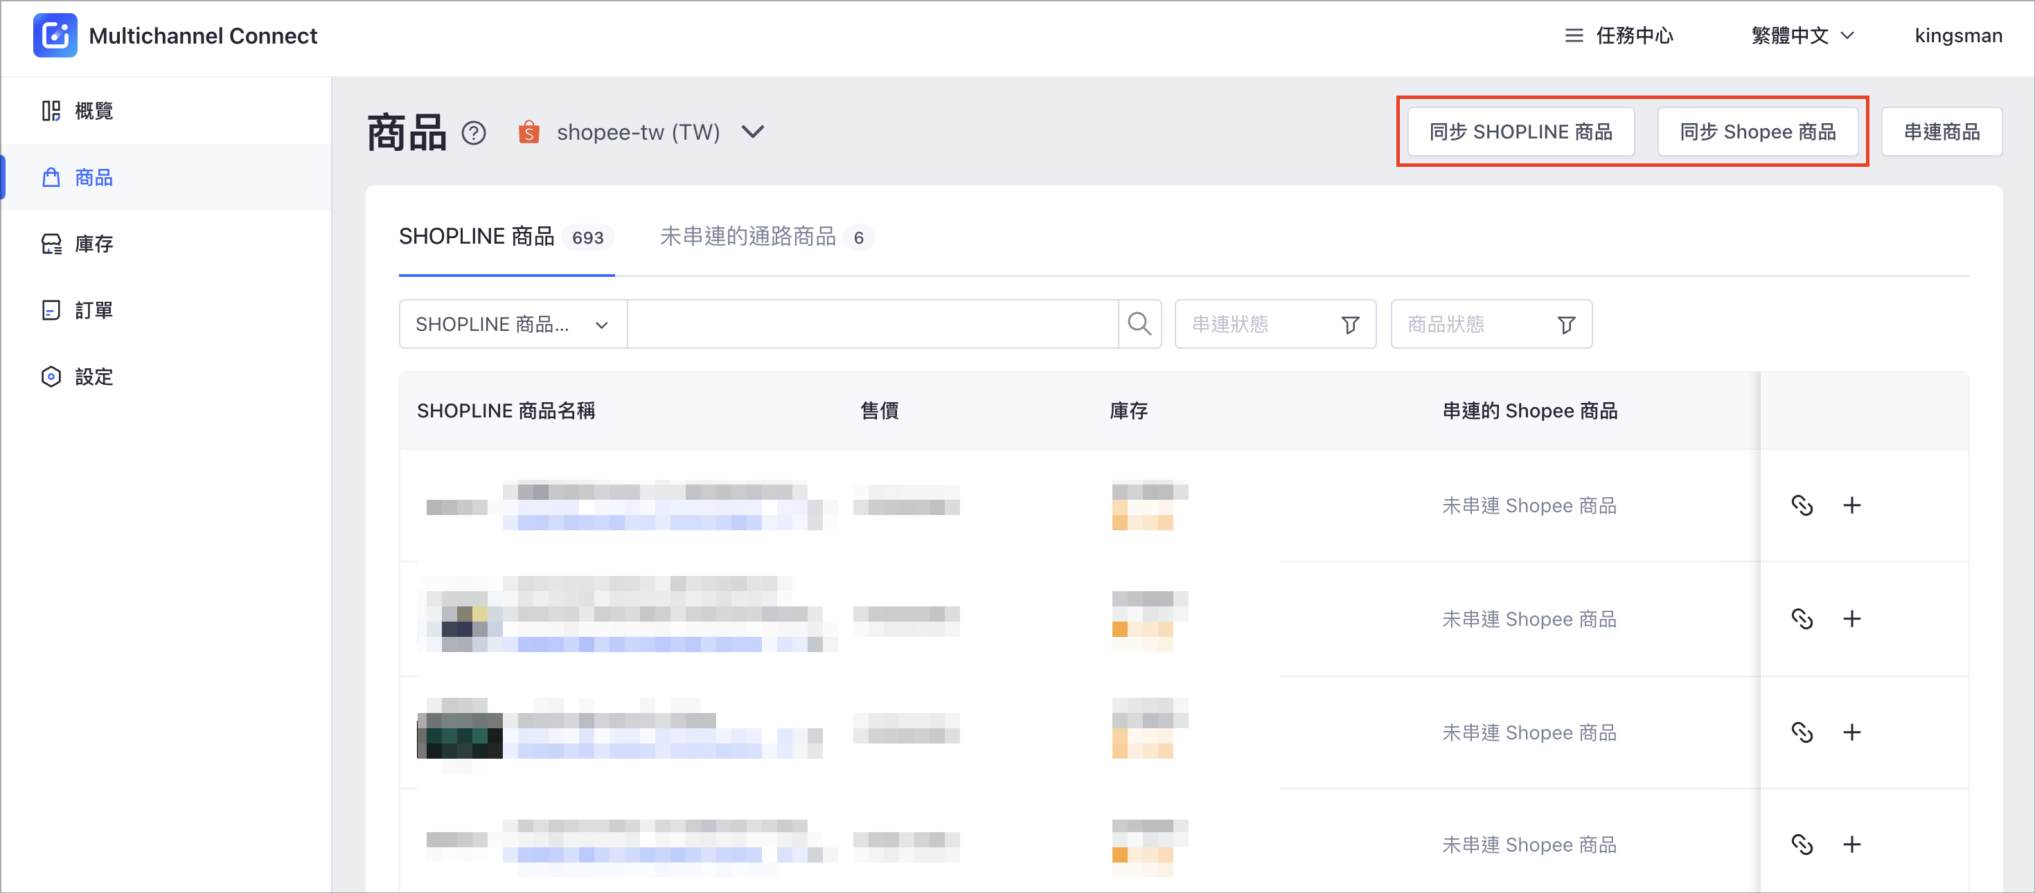Click the Multichannel Connect logo icon

point(55,35)
